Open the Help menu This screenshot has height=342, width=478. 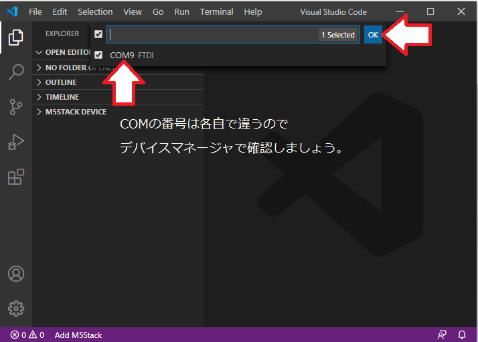click(252, 12)
